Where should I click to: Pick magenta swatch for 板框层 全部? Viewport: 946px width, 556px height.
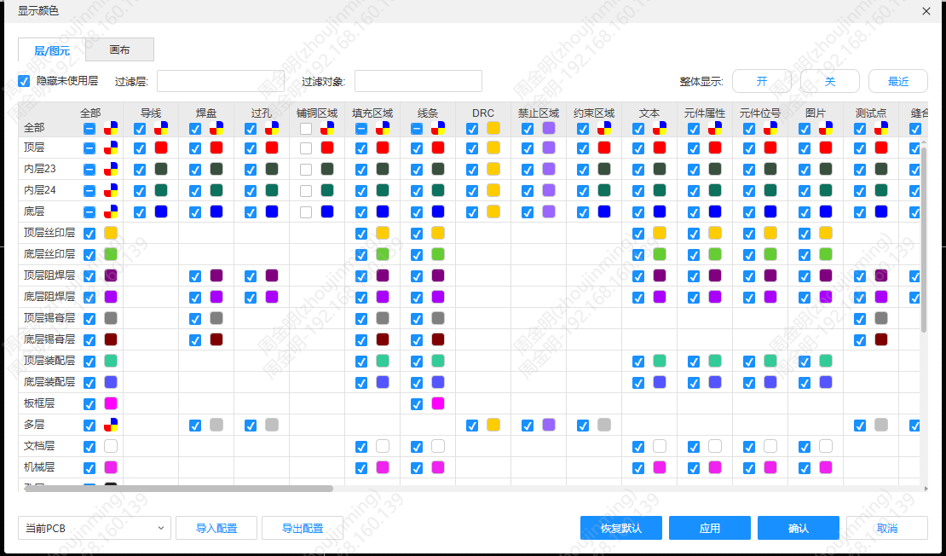(x=111, y=403)
